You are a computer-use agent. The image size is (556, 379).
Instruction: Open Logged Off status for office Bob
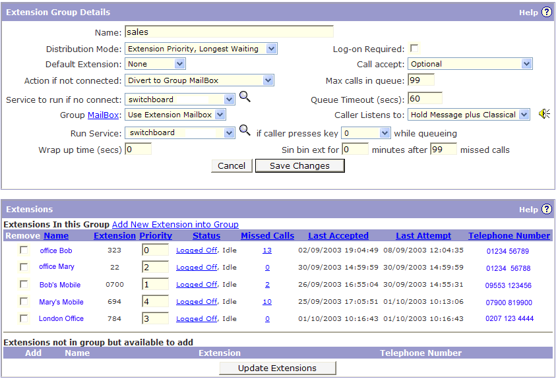coord(197,250)
